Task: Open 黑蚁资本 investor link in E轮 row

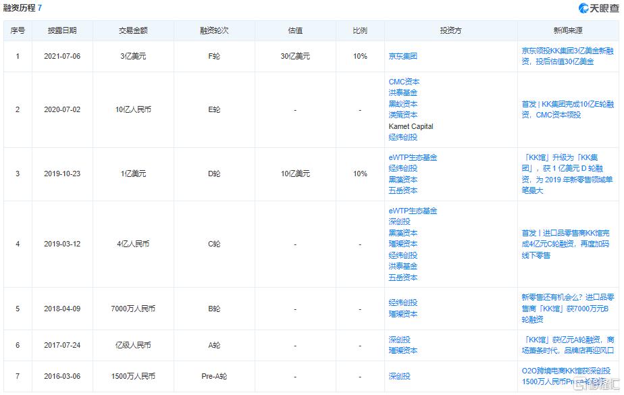Action: (x=402, y=104)
